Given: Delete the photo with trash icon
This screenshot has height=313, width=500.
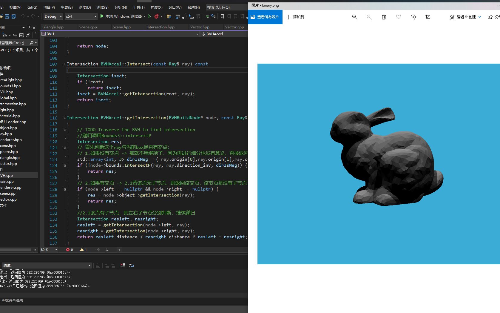Looking at the screenshot, I should [x=384, y=17].
